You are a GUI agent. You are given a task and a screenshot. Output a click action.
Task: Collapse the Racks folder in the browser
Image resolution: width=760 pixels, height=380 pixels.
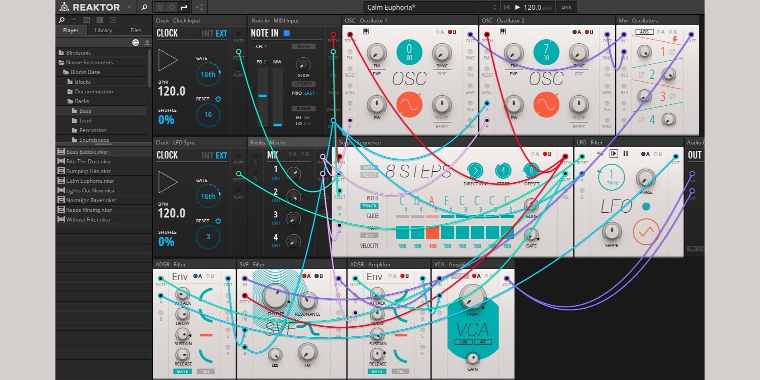coord(70,101)
